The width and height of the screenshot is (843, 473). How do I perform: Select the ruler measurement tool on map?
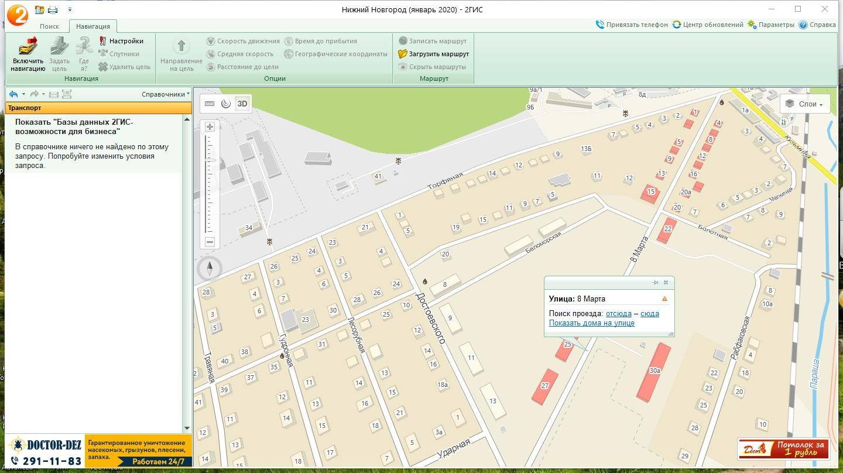[210, 104]
